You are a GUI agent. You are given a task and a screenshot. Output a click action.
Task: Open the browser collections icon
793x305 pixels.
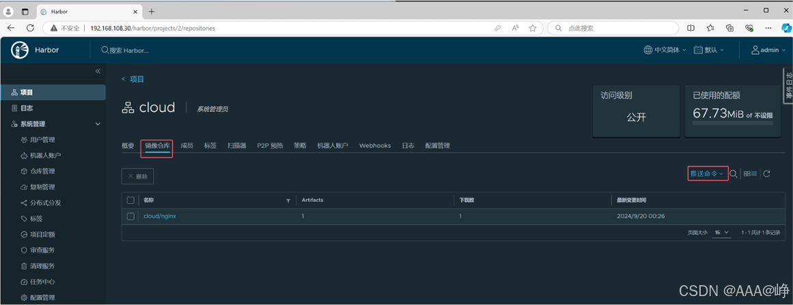729,28
